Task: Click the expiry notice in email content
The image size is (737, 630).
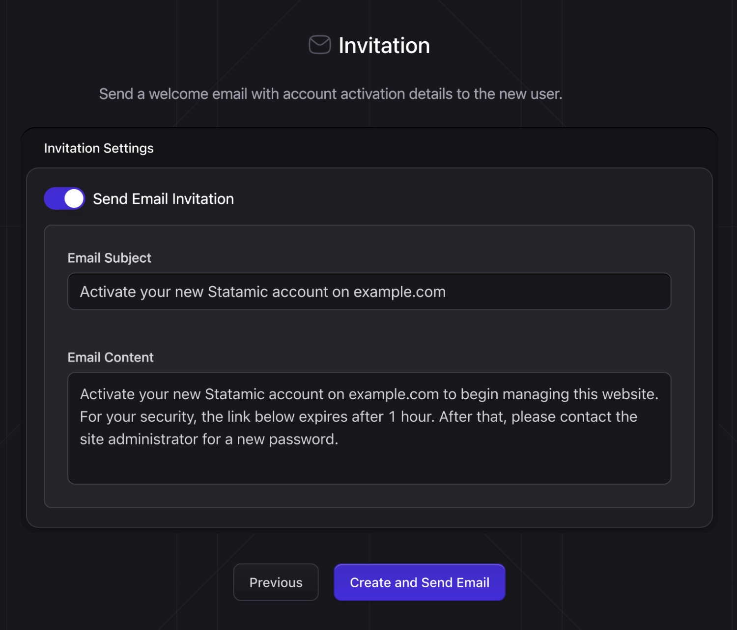Action: 358,416
